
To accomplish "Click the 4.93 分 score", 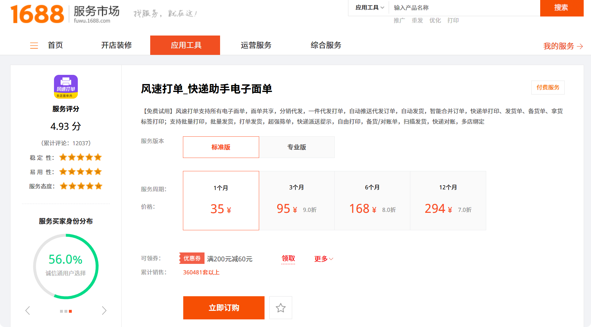I will tap(66, 126).
